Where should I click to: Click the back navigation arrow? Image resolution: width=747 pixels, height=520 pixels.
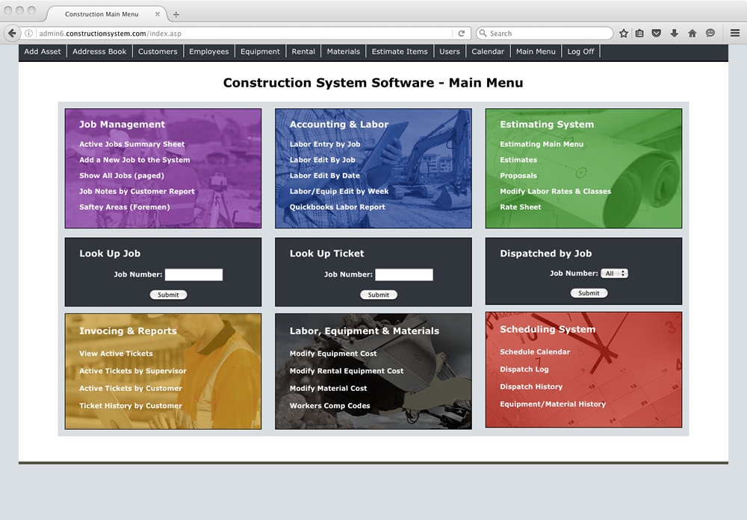click(11, 33)
